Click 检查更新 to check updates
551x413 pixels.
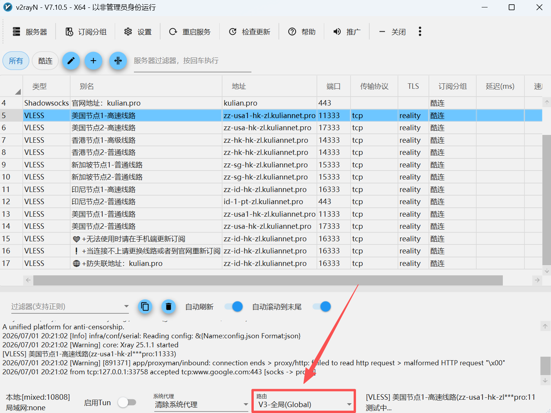(x=249, y=32)
